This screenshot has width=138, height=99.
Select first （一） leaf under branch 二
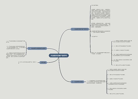(15, 42)
